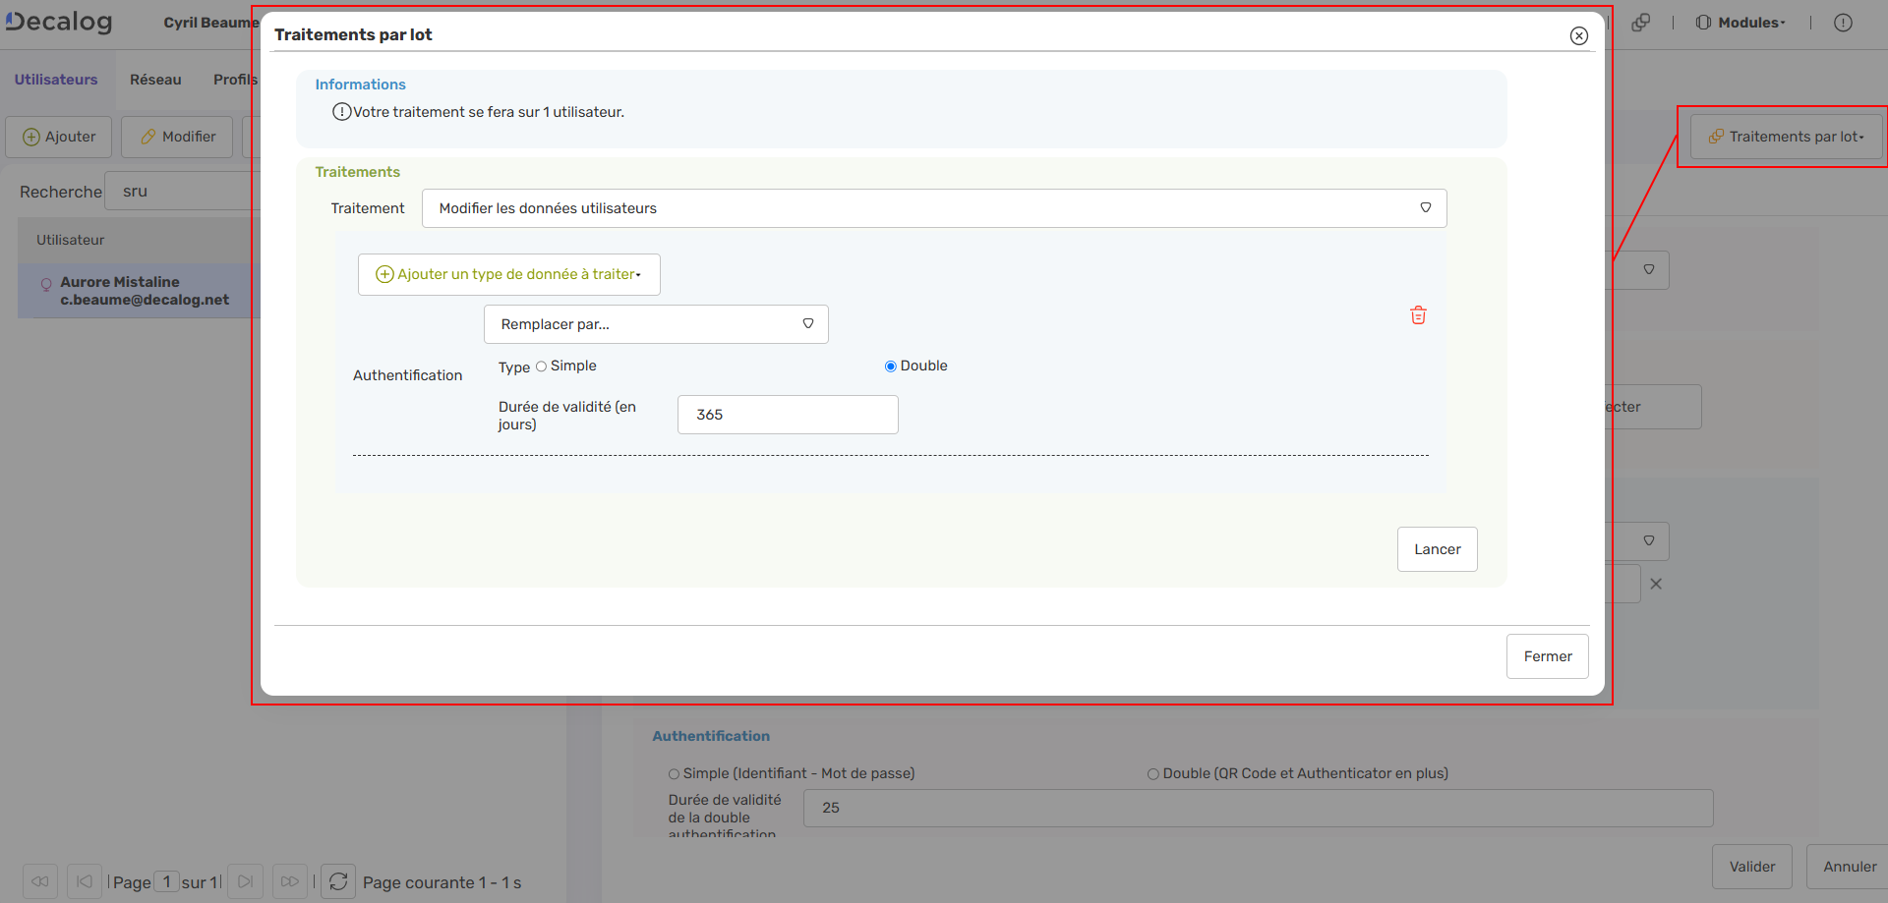Screen dimensions: 1888x903
Task: Open the alert icon at top right
Action: 1845,22
